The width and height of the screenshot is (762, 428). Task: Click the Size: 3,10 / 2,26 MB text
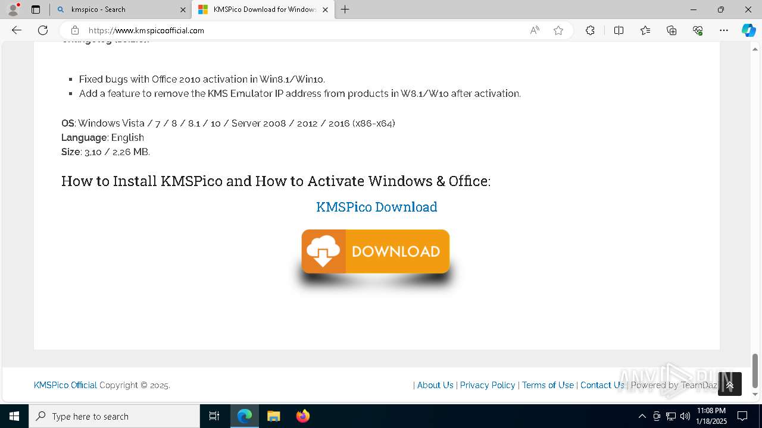[x=105, y=152]
